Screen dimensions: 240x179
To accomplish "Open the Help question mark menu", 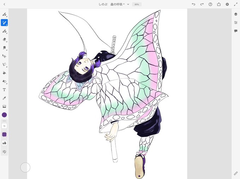I will pyautogui.click(x=210, y=4).
